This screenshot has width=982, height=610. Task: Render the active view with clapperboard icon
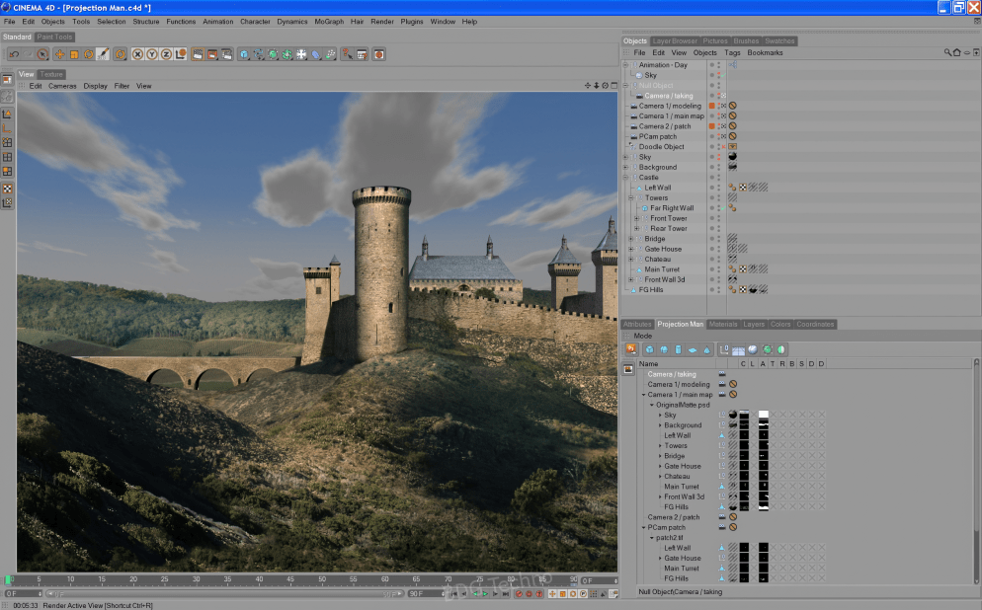coord(198,54)
